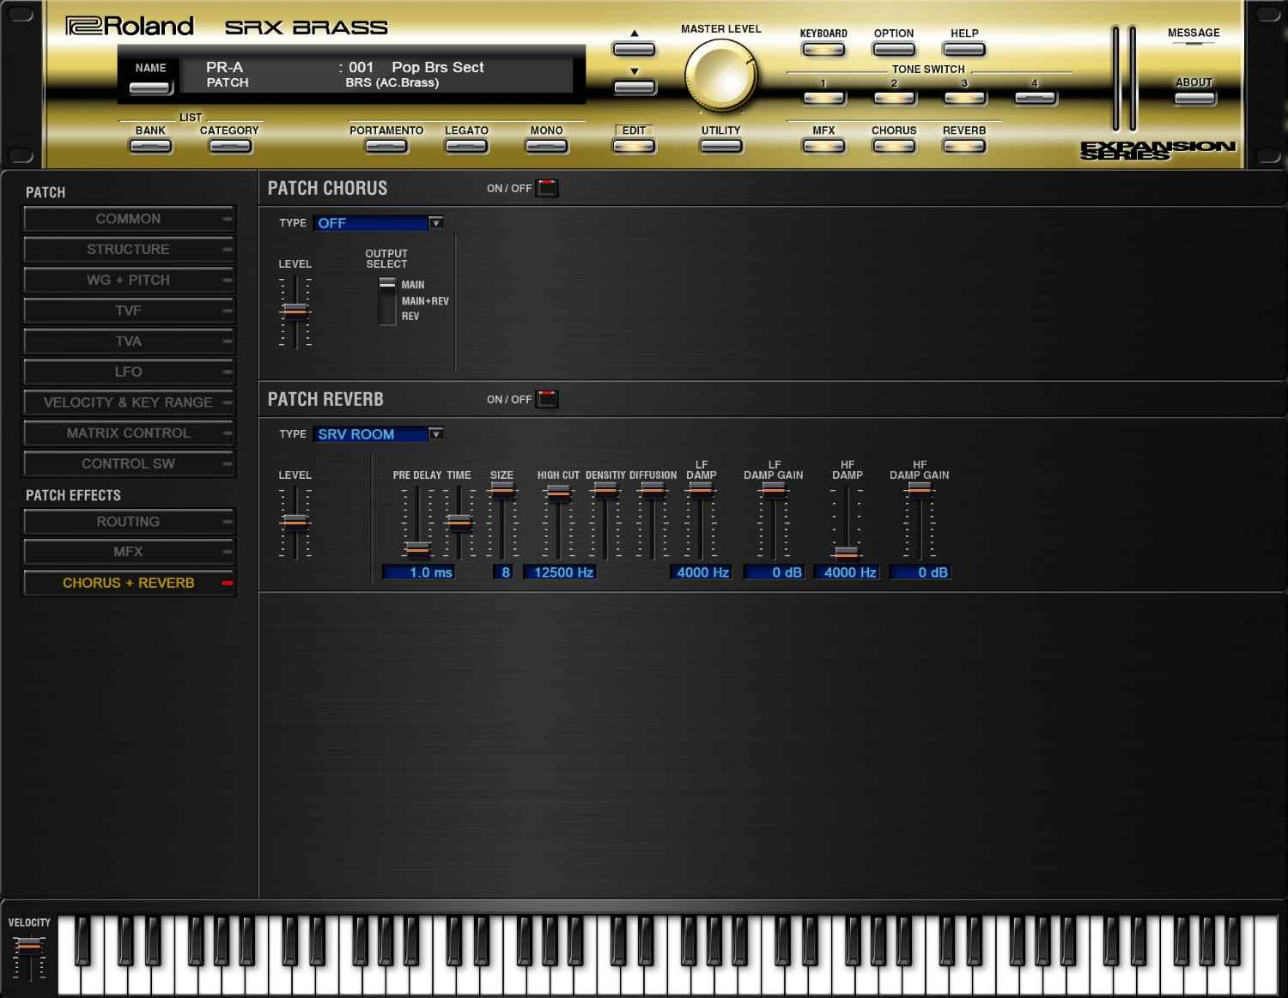
Task: Click the UTILITY button
Action: coord(720,146)
